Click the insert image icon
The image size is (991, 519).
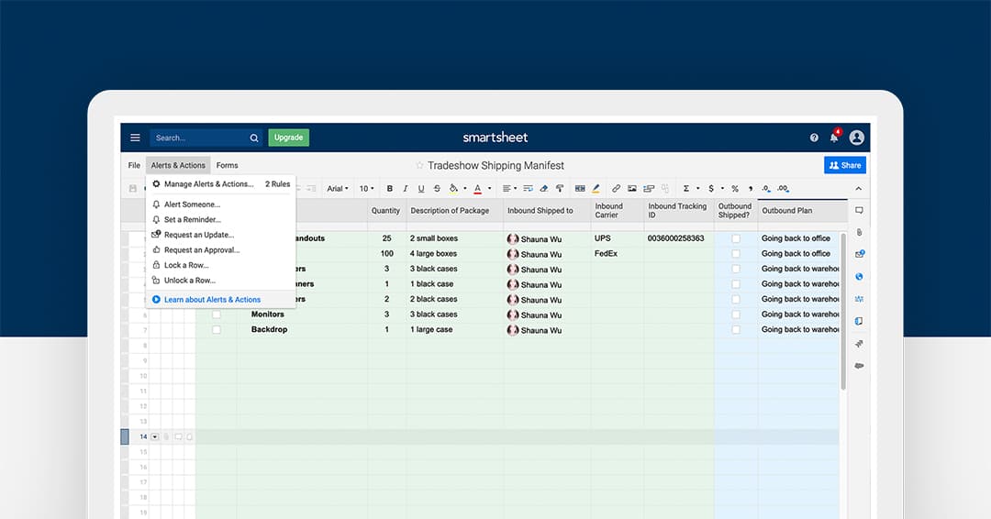tap(632, 189)
